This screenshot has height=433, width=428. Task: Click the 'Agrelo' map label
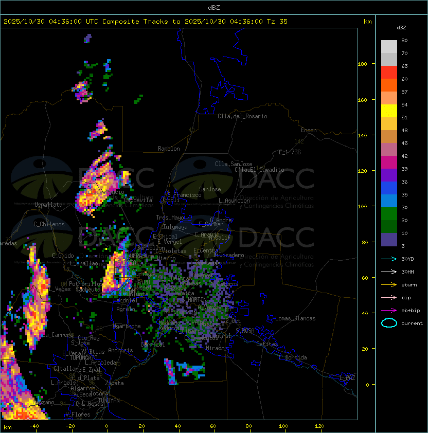pos(126,309)
